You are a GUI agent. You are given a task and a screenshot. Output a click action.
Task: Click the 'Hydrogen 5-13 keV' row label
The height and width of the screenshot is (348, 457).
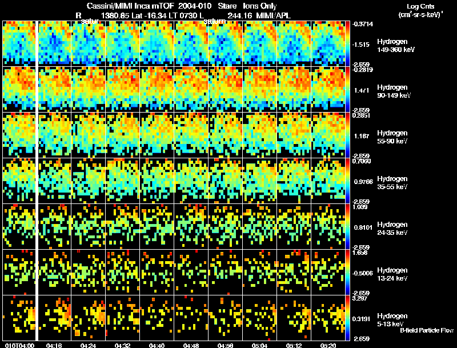coord(392,320)
